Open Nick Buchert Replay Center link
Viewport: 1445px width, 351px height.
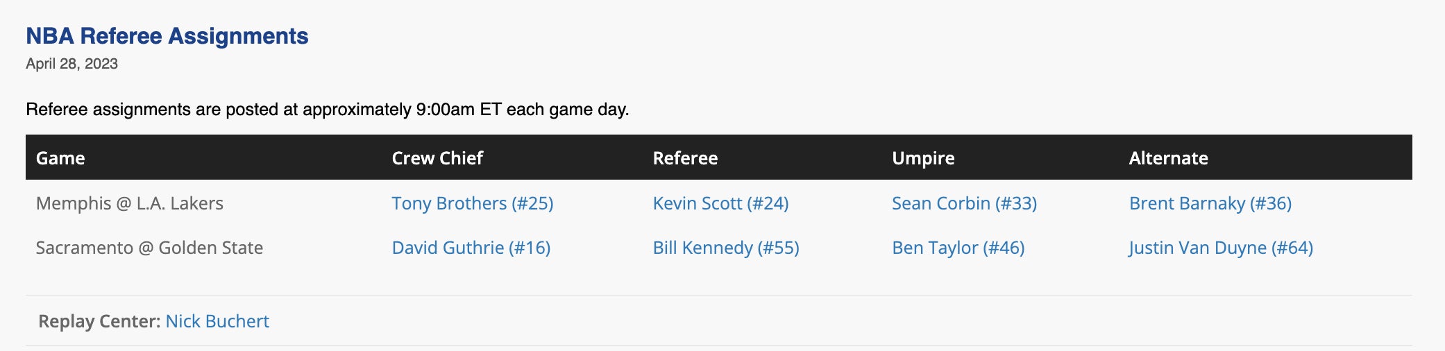pos(217,321)
